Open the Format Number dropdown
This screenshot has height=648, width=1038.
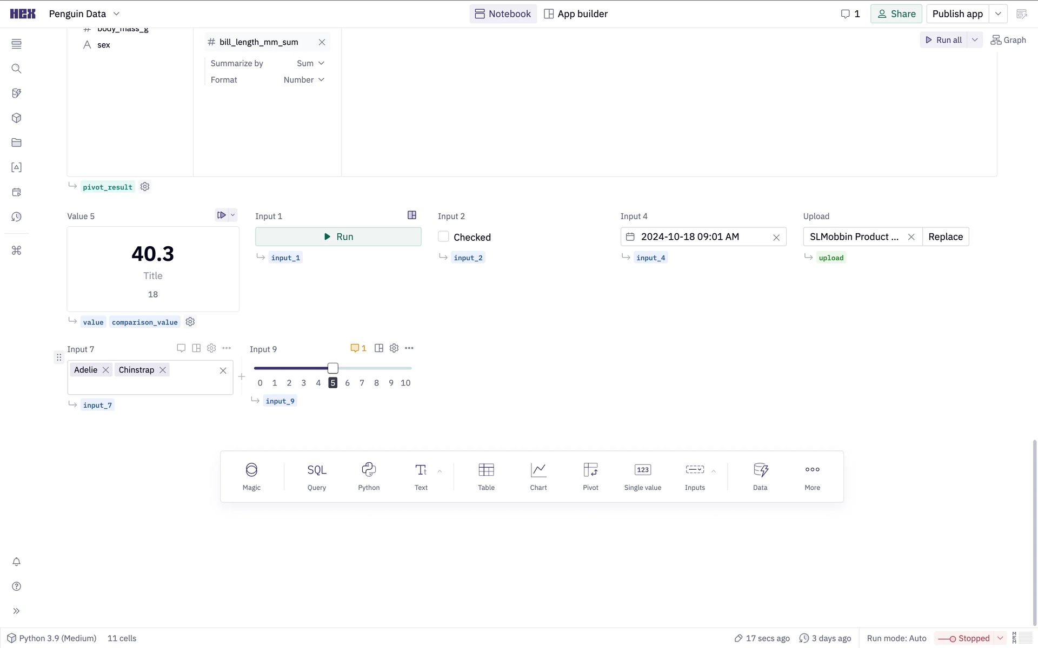[304, 80]
